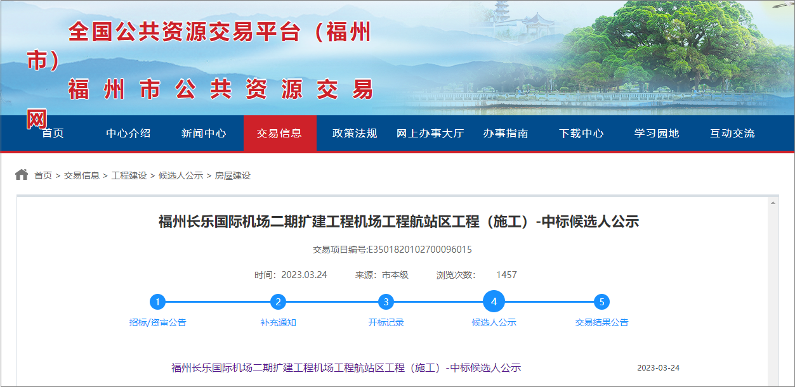Click the home icon in breadcrumb

(22, 175)
